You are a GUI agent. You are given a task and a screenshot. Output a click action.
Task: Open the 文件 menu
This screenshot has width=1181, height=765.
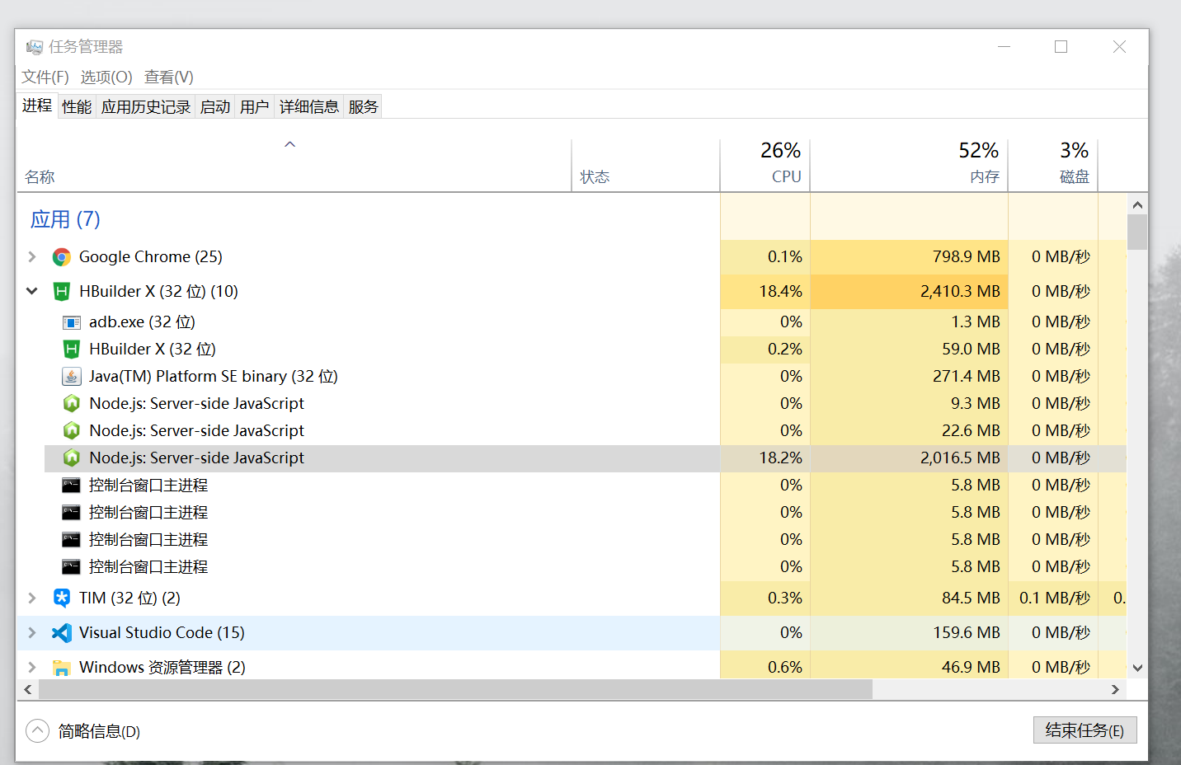45,77
